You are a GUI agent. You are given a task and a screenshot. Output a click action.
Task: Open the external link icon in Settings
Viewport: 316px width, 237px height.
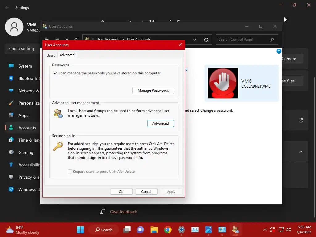pos(301,121)
